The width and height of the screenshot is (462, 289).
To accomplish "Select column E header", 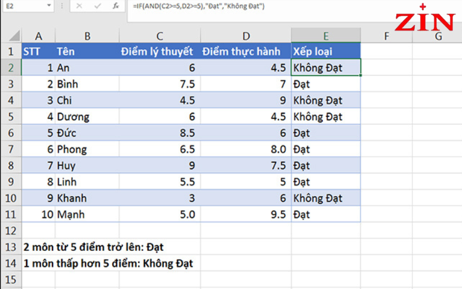I will [326, 36].
